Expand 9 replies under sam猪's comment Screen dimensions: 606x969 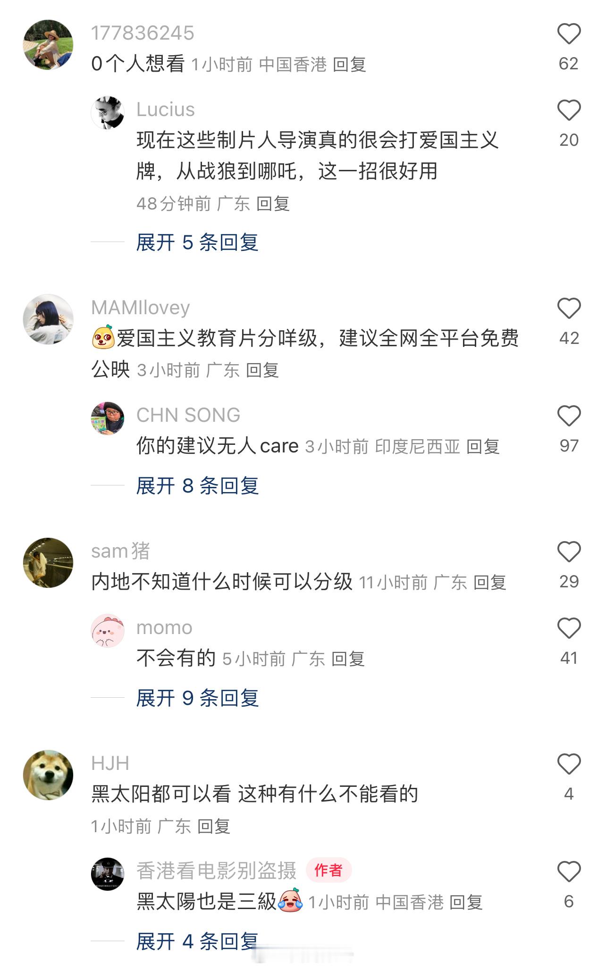197,698
